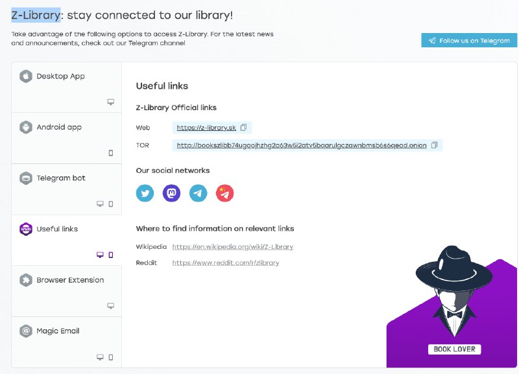Copy the z-library.sk web address icon

point(243,127)
